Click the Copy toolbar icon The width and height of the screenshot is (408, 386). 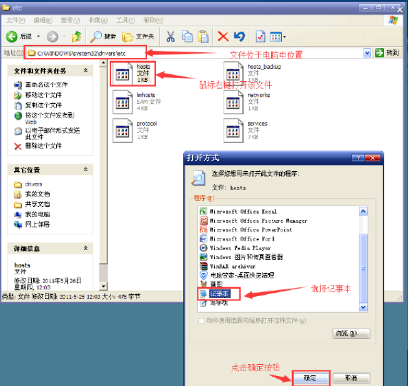(x=187, y=36)
